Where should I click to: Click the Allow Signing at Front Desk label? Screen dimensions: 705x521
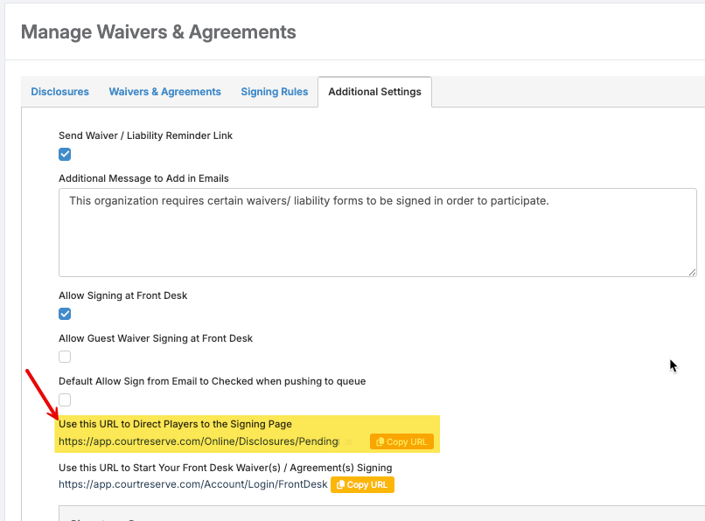(122, 295)
